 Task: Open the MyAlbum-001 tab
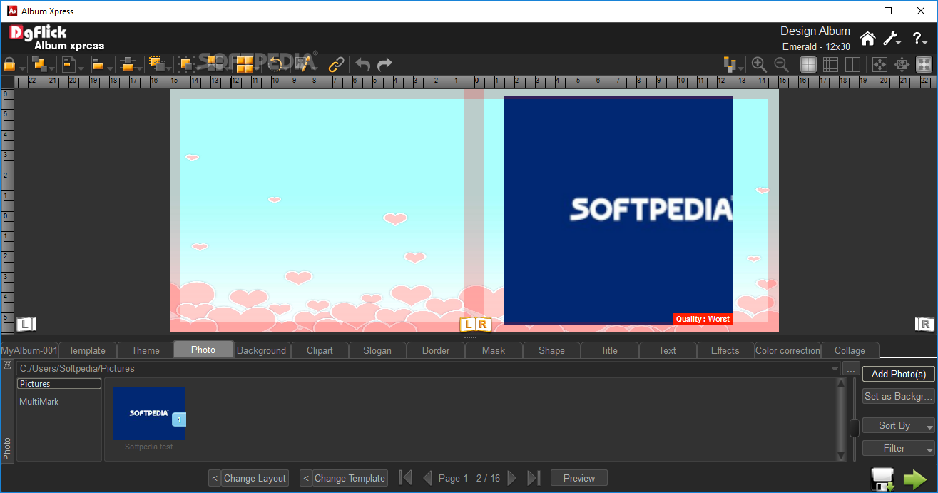pos(29,350)
